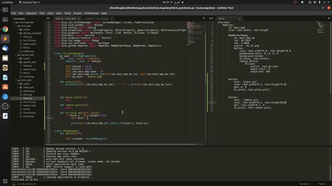Change the Python syntax in status bar
The height and width of the screenshot is (186, 332).
pos(322,184)
